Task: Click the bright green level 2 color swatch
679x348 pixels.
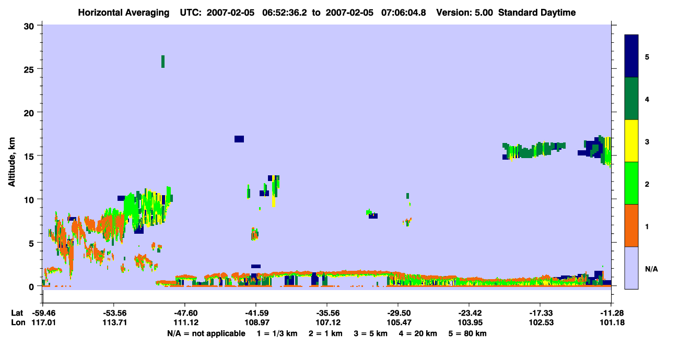Action: [x=631, y=183]
